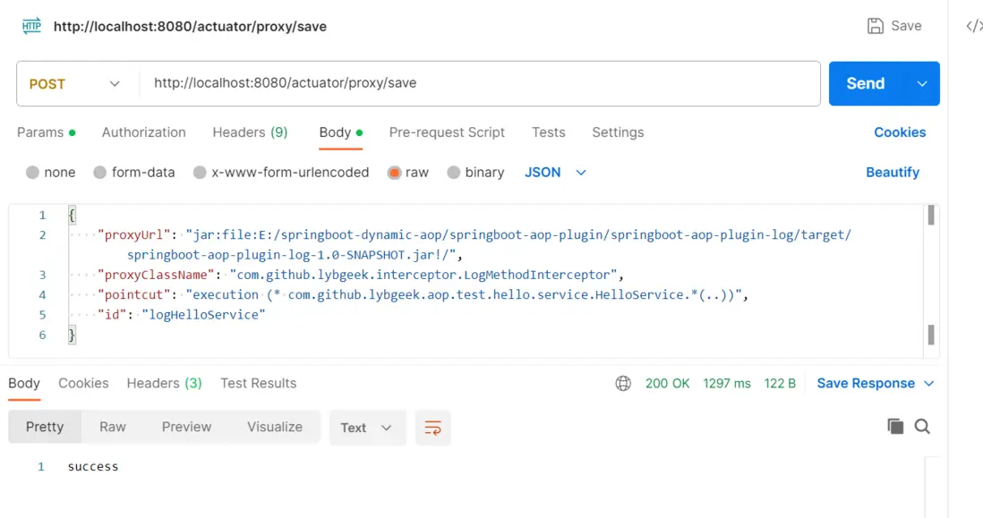Viewport: 983px width, 518px height.
Task: Choose x-www-form-urlencoded body type
Action: [x=200, y=173]
